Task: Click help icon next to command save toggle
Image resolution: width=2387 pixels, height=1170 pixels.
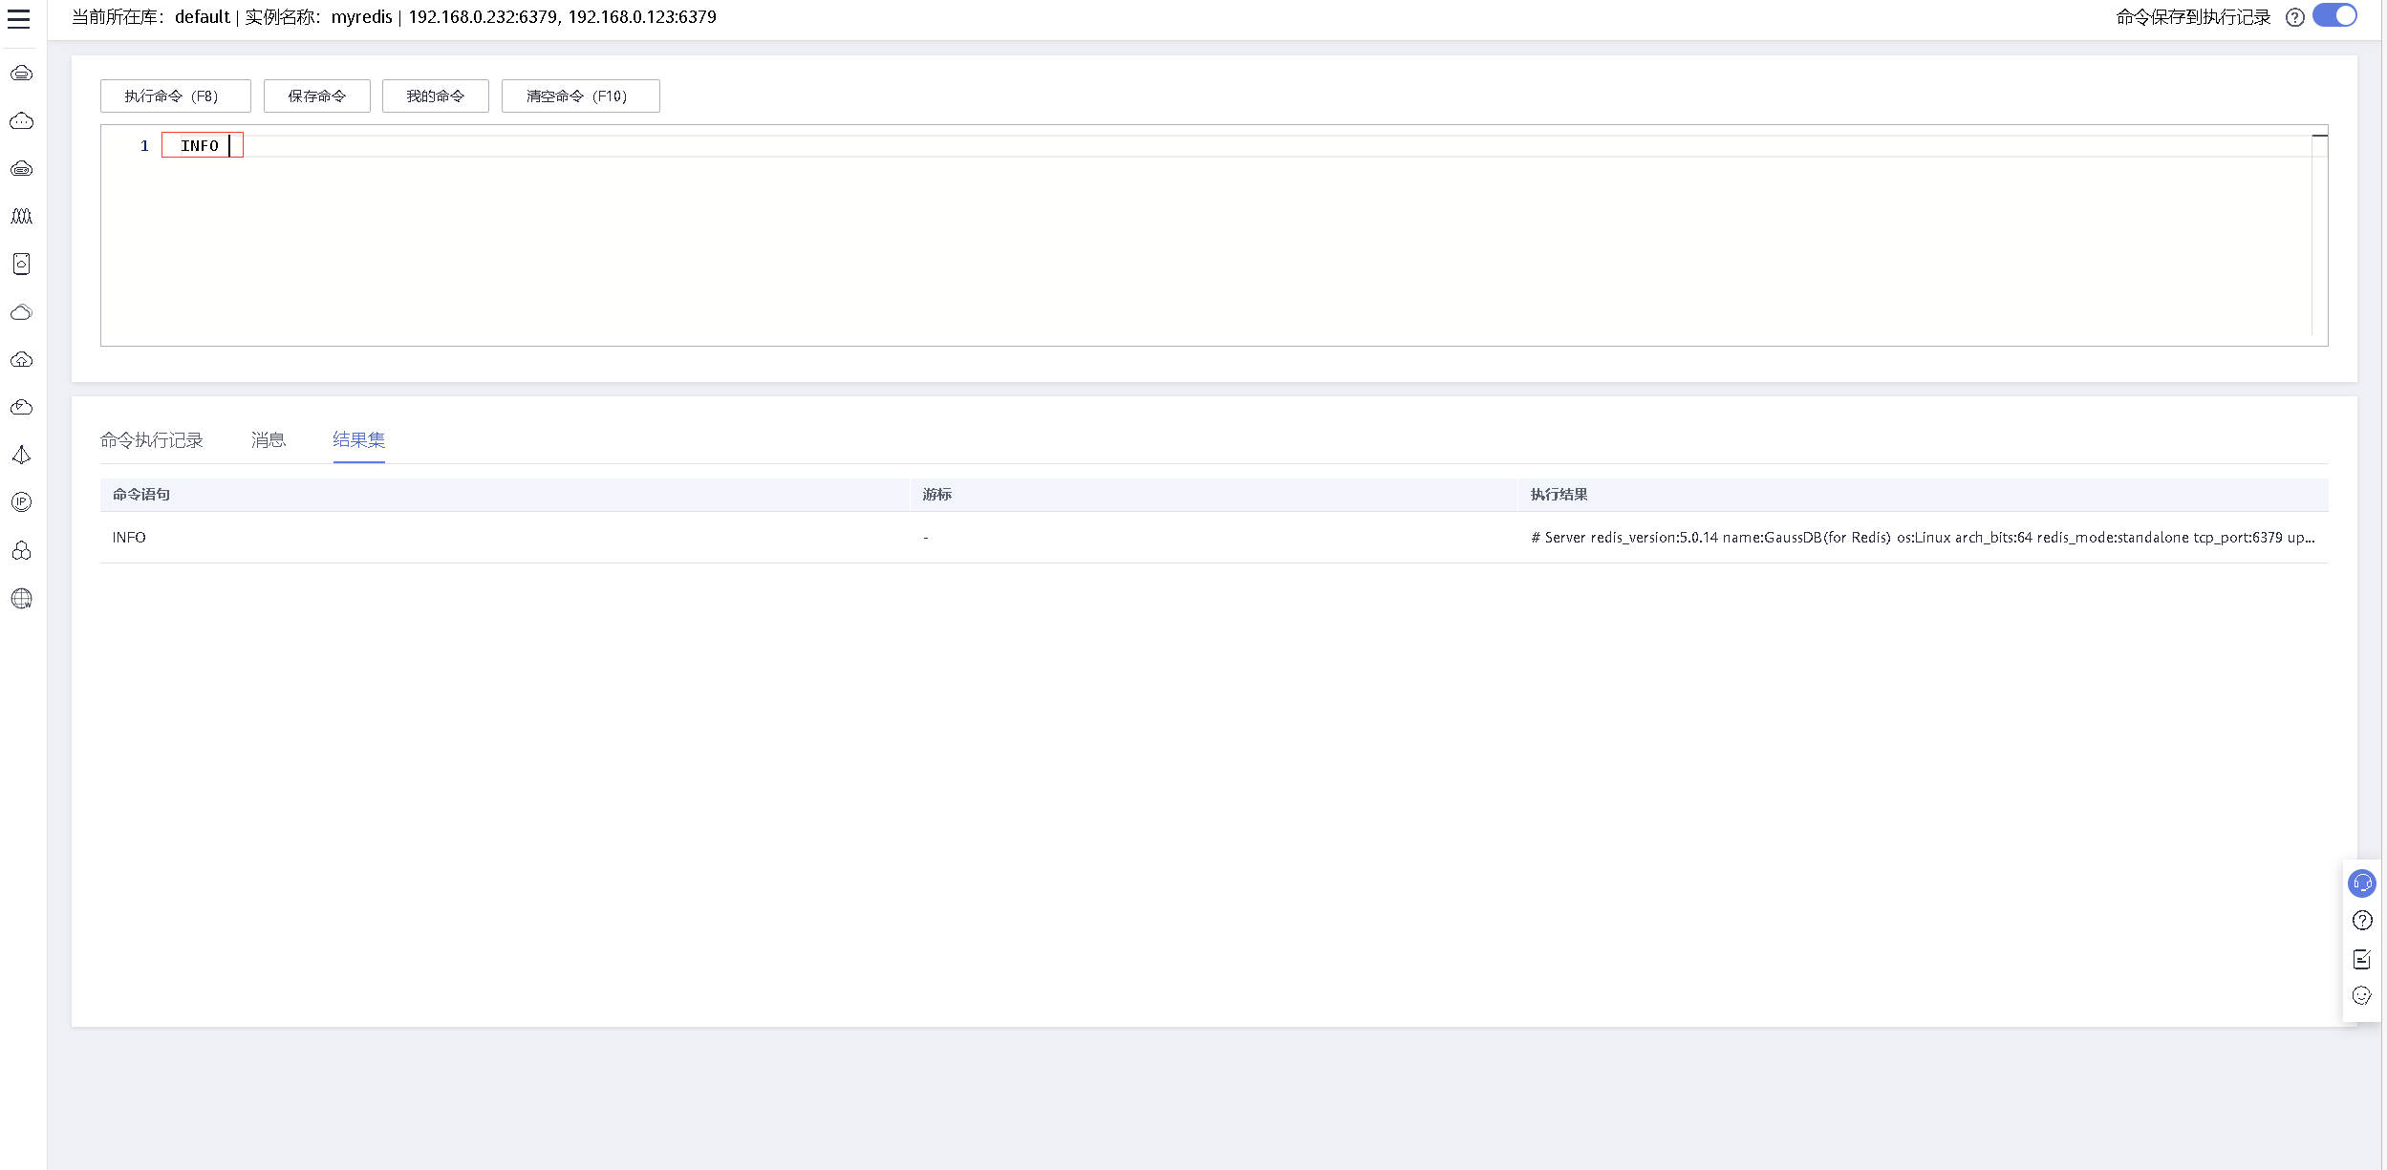Action: [x=2294, y=17]
